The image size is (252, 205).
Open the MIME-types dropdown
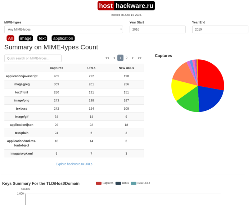click(x=63, y=29)
